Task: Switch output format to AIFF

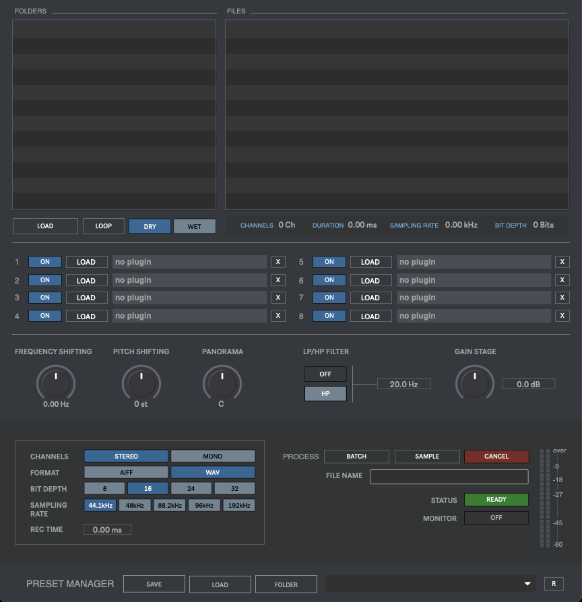Action: (x=125, y=472)
